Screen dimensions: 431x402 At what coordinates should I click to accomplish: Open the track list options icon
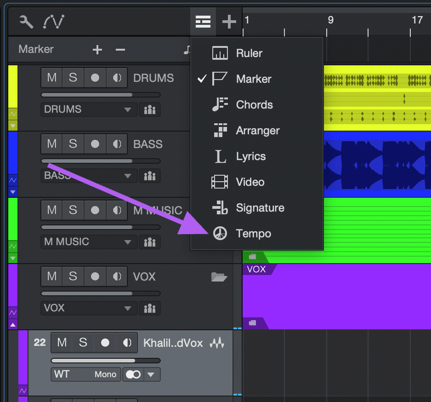tap(203, 21)
